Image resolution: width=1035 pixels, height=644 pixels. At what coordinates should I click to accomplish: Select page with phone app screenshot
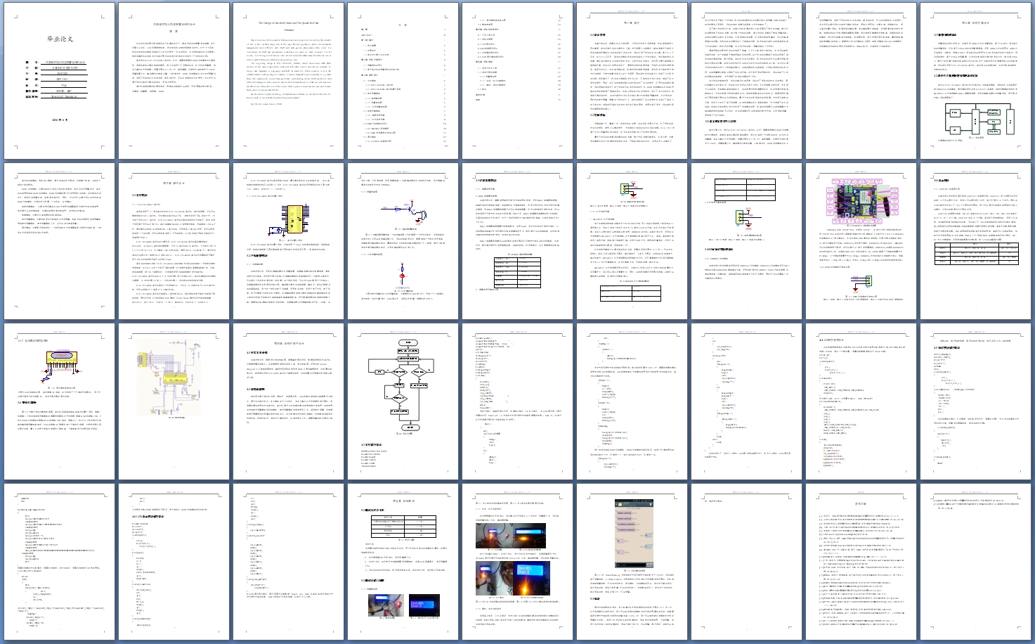point(632,562)
